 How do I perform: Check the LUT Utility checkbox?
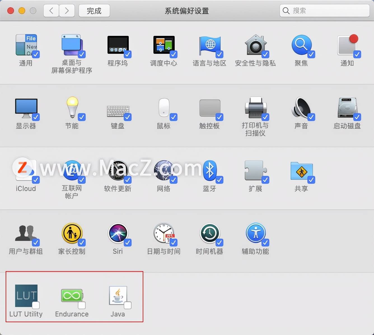(x=36, y=305)
